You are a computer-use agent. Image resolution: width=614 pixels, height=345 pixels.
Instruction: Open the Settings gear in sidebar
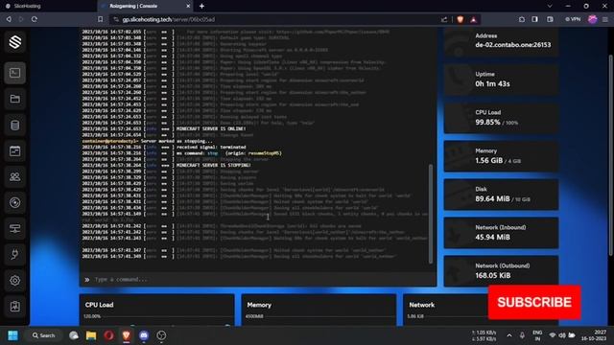tap(15, 281)
